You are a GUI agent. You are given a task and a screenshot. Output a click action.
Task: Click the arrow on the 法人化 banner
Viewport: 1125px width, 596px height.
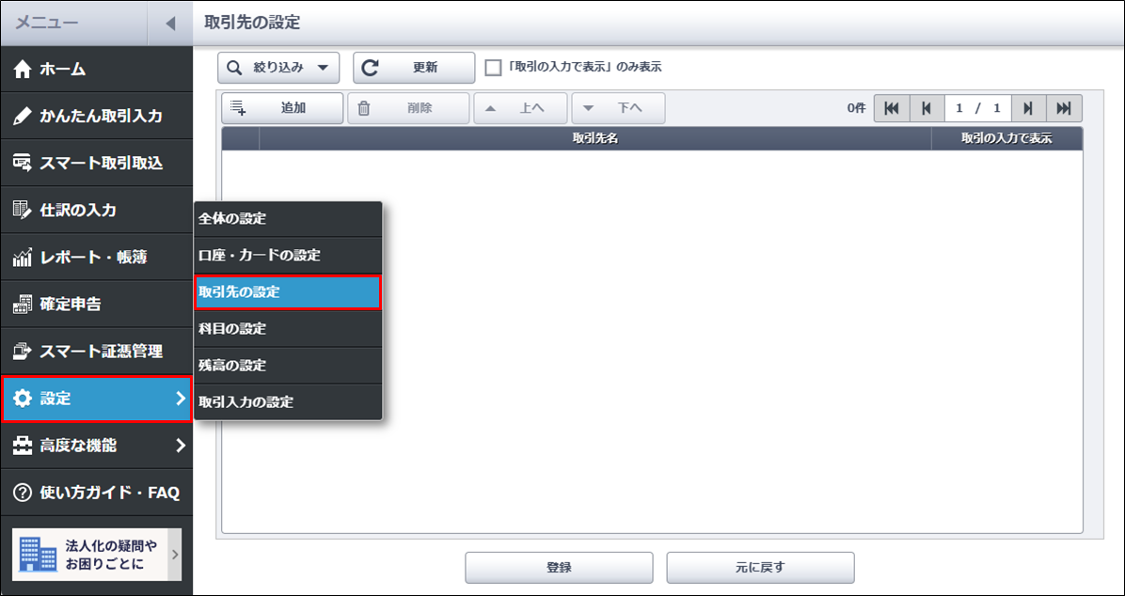(174, 555)
